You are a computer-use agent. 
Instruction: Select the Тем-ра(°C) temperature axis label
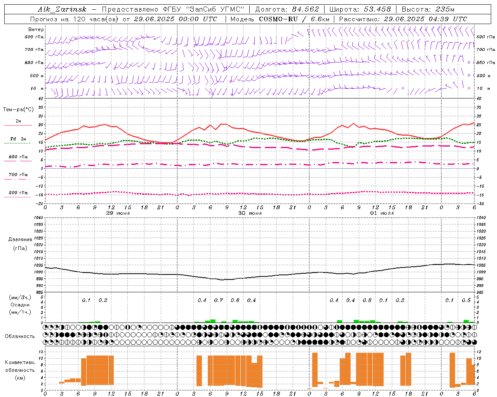pyautogui.click(x=18, y=110)
